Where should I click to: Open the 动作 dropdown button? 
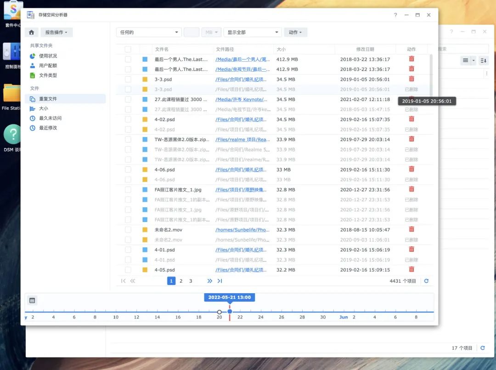click(295, 32)
